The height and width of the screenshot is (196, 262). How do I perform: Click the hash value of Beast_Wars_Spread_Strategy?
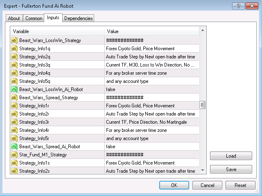click(125, 98)
